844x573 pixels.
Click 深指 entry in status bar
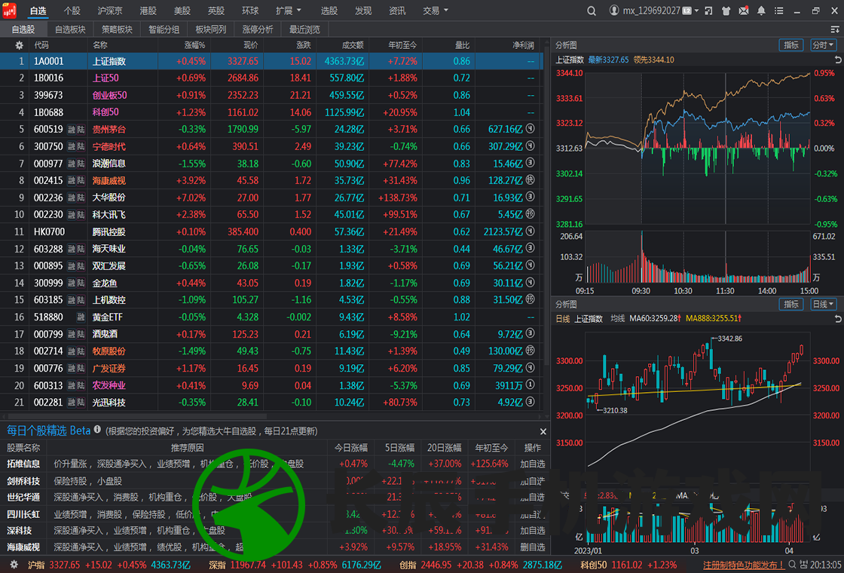click(x=295, y=565)
